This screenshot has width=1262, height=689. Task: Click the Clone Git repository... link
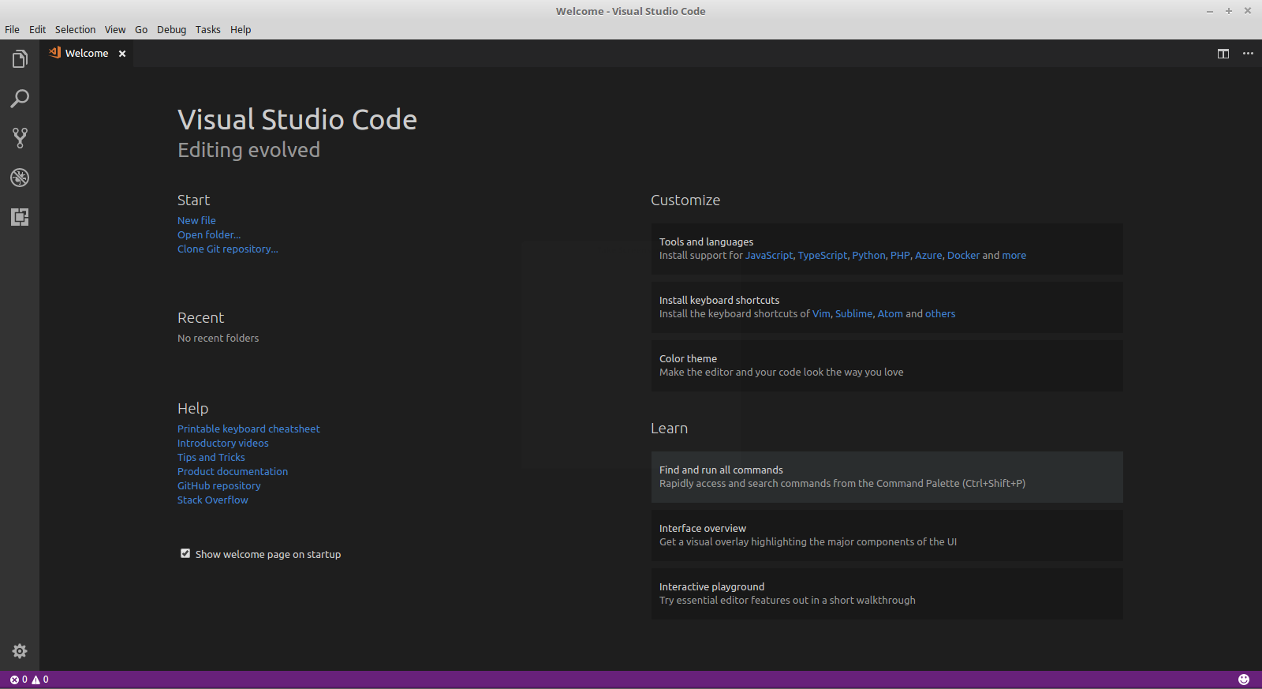[228, 249]
